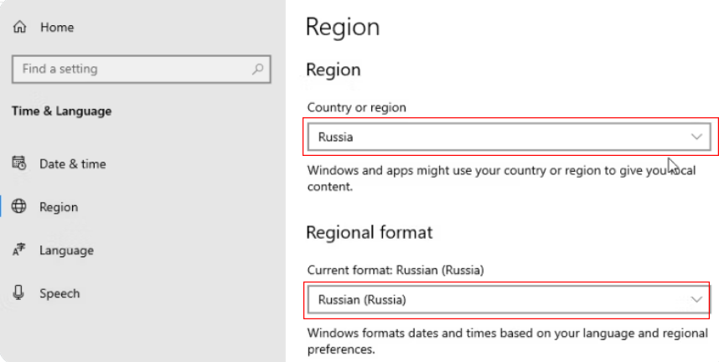Screen dimensions: 719x362
Task: Open the Language settings page
Action: click(66, 251)
